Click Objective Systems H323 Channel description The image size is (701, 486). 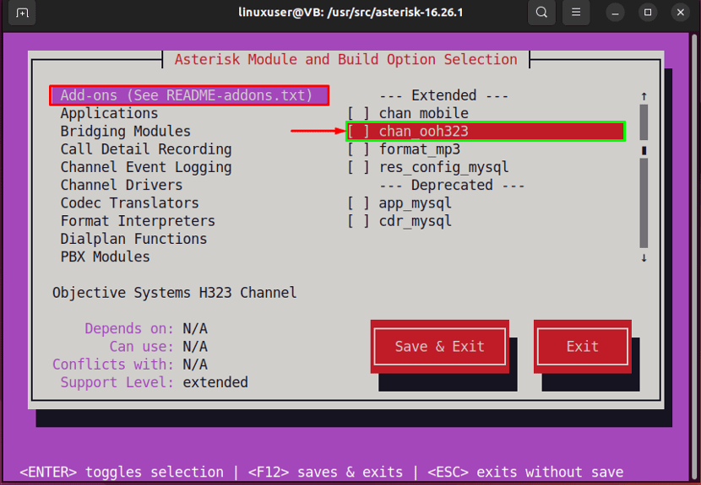coord(174,293)
